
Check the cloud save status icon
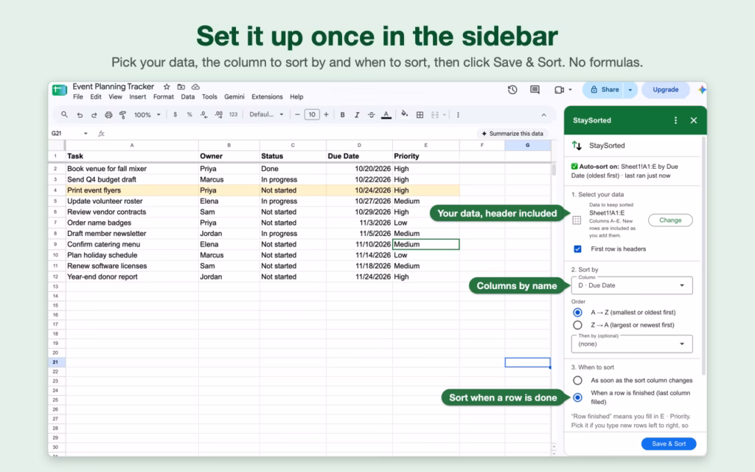pyautogui.click(x=195, y=87)
